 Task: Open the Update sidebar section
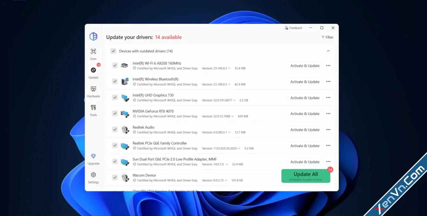click(x=93, y=73)
